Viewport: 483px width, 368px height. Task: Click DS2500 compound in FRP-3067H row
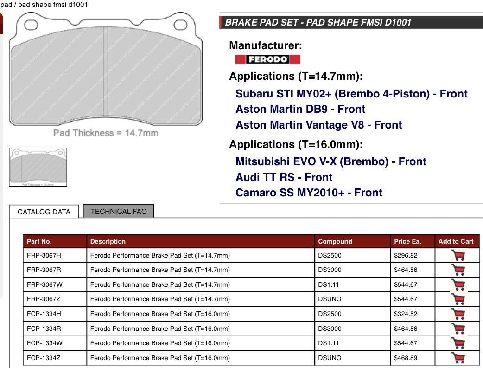click(x=352, y=255)
